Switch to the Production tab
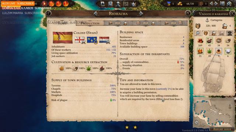The height and width of the screenshot is (132, 236). click(x=90, y=23)
